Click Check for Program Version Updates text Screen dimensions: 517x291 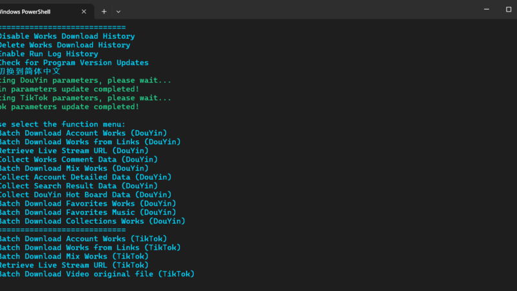(x=74, y=63)
